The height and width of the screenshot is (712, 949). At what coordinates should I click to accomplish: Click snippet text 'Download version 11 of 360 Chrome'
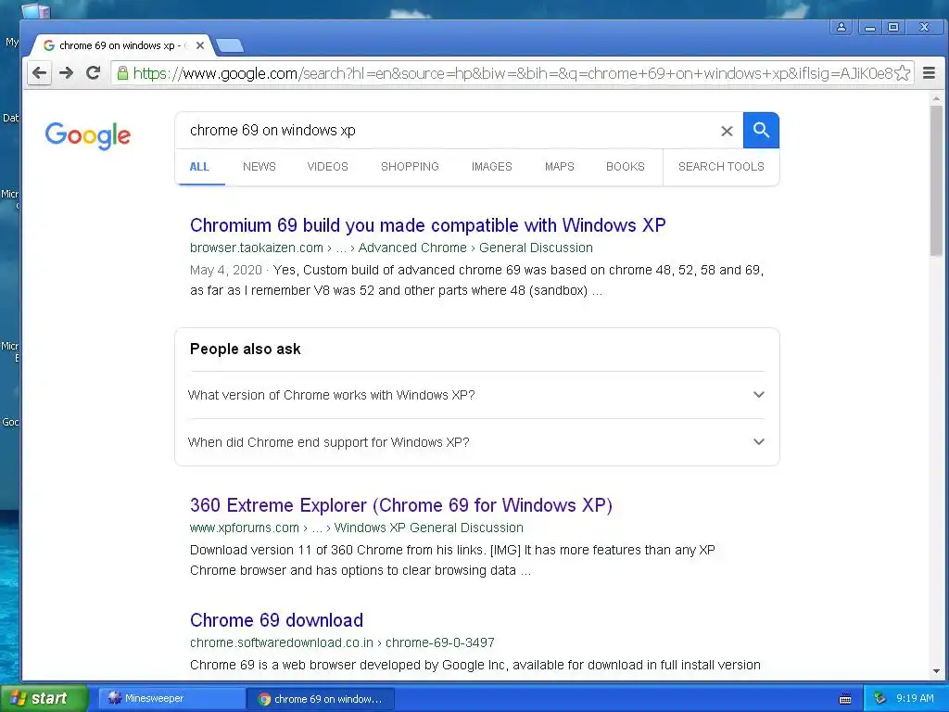pos(337,550)
